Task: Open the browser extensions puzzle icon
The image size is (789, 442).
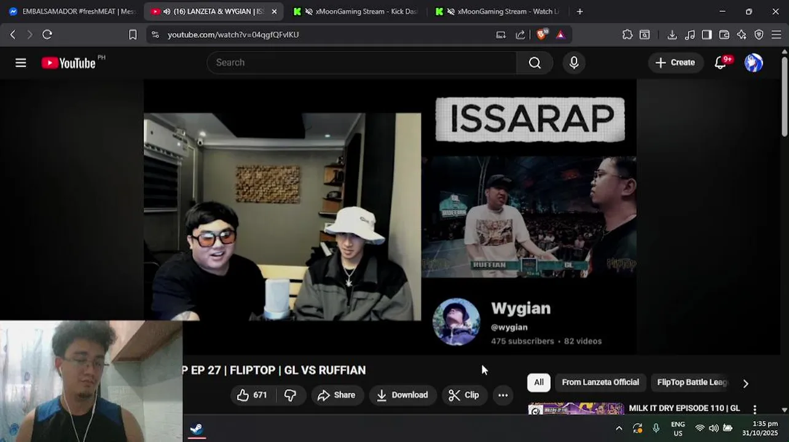Action: 627,34
